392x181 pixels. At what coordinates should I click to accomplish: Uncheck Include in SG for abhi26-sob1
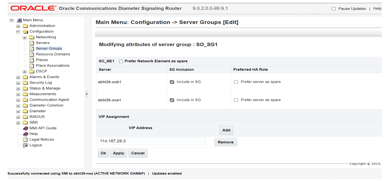tap(172, 82)
